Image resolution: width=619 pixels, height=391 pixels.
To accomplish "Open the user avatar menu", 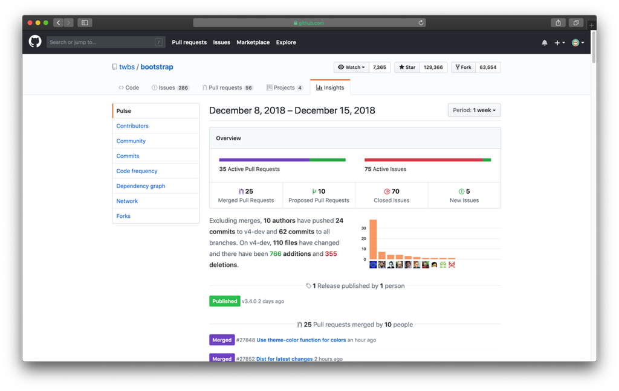I will 578,43.
